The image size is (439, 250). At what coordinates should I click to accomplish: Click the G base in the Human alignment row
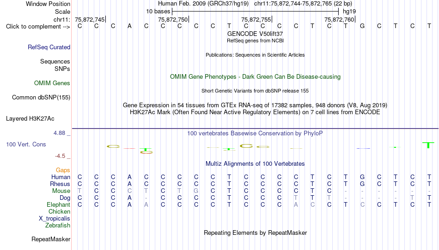pyautogui.click(x=362, y=177)
